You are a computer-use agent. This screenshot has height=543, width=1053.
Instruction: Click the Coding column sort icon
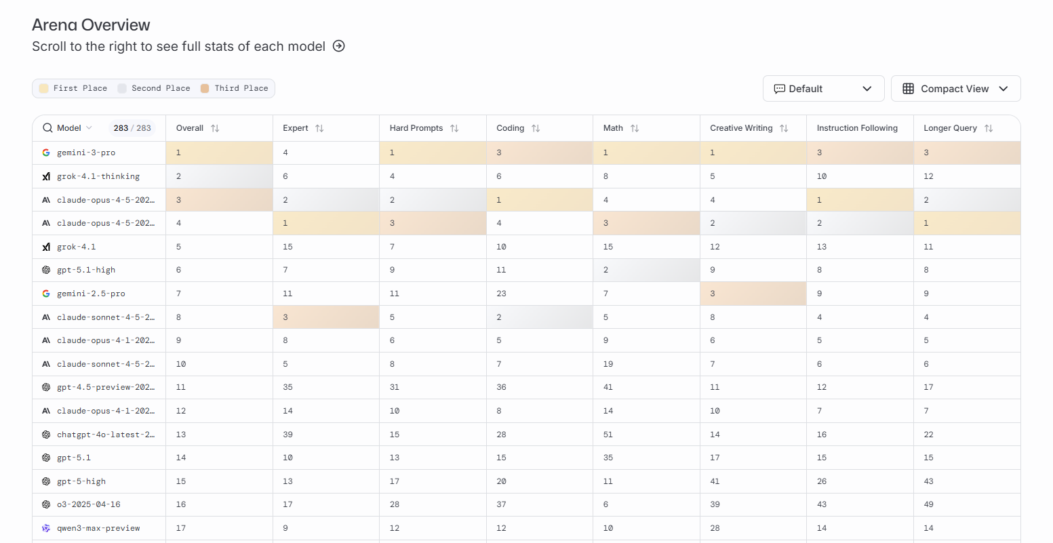536,128
